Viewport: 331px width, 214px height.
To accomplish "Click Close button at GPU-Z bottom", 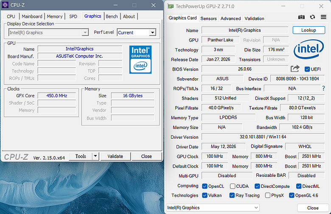I will pyautogui.click(x=313, y=208).
